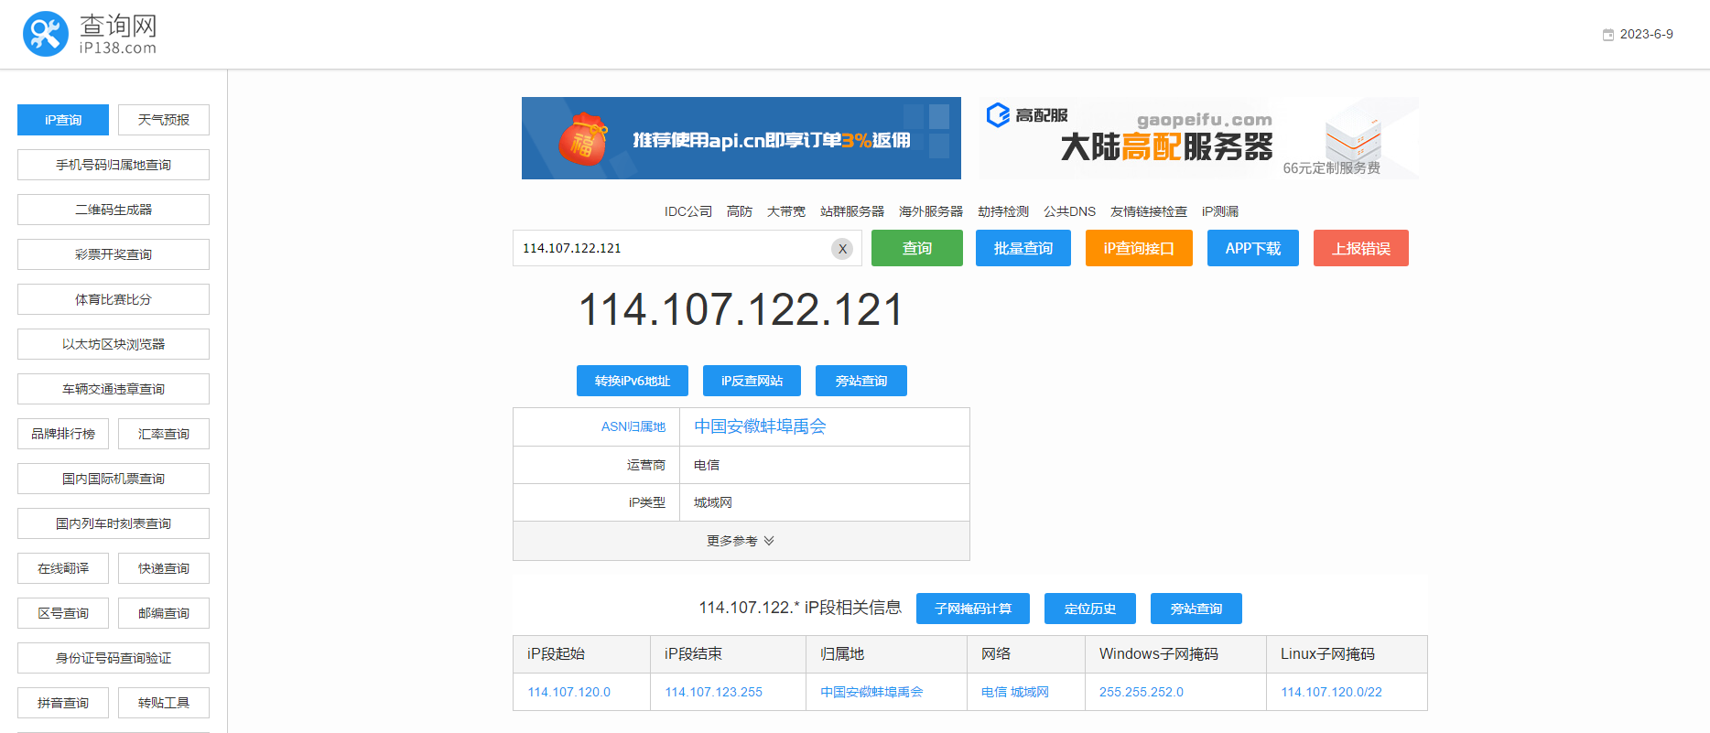Click 中国安徽蚌埠禹会 in the segment table
This screenshot has width=1710, height=733.
(x=871, y=692)
